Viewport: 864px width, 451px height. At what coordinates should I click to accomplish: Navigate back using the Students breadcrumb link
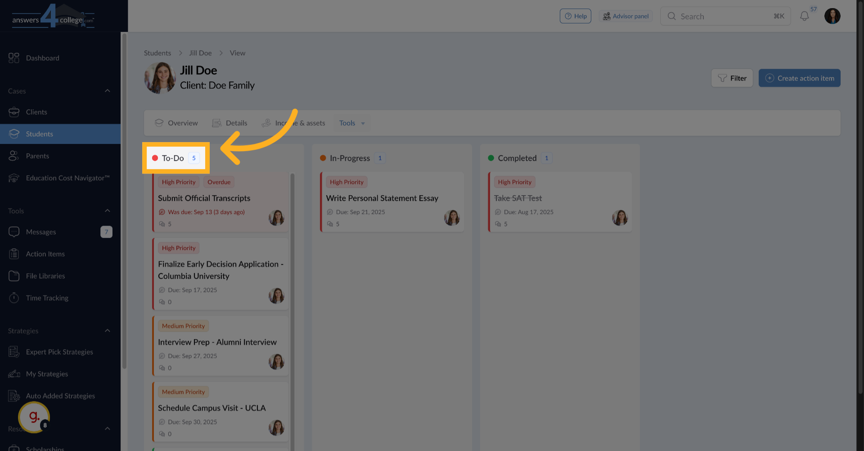157,53
